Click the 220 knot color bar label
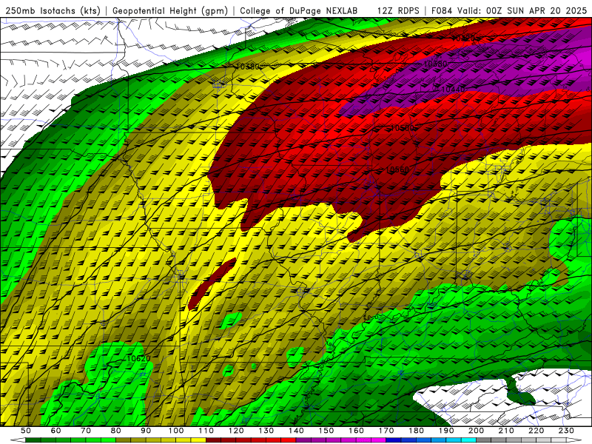The width and height of the screenshot is (592, 444). 536,431
